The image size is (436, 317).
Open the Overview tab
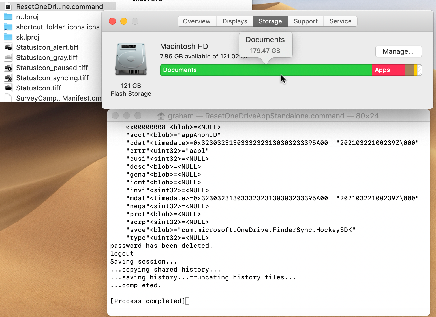[197, 21]
